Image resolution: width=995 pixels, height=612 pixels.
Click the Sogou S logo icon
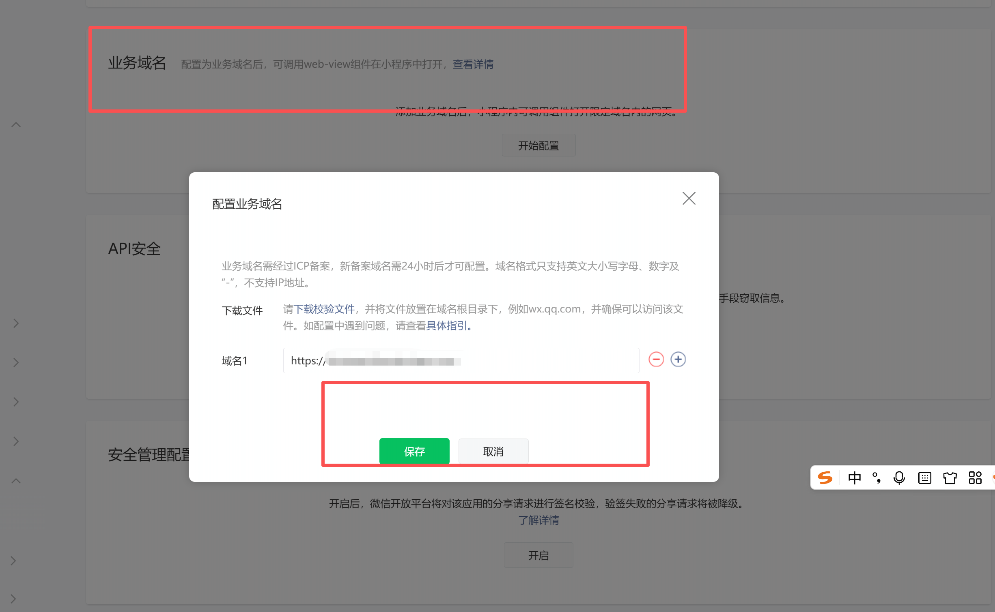[x=825, y=478]
